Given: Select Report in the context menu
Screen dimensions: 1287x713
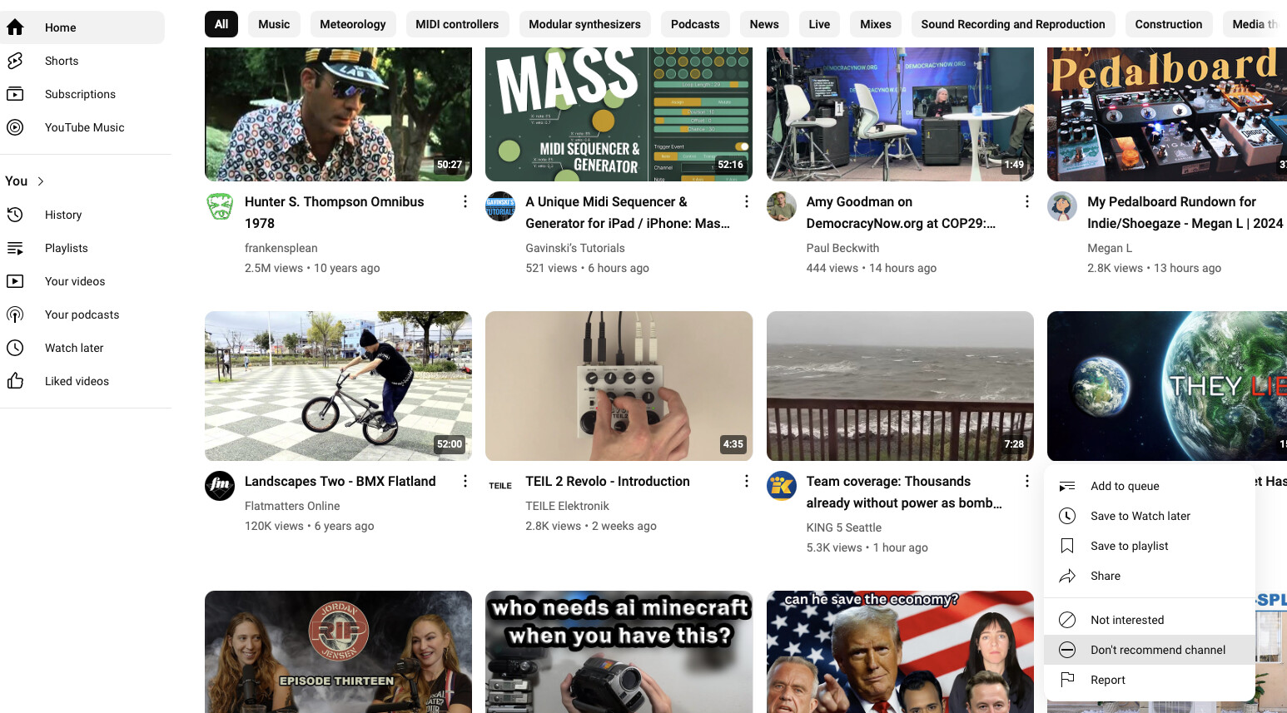Looking at the screenshot, I should [x=1149, y=680].
